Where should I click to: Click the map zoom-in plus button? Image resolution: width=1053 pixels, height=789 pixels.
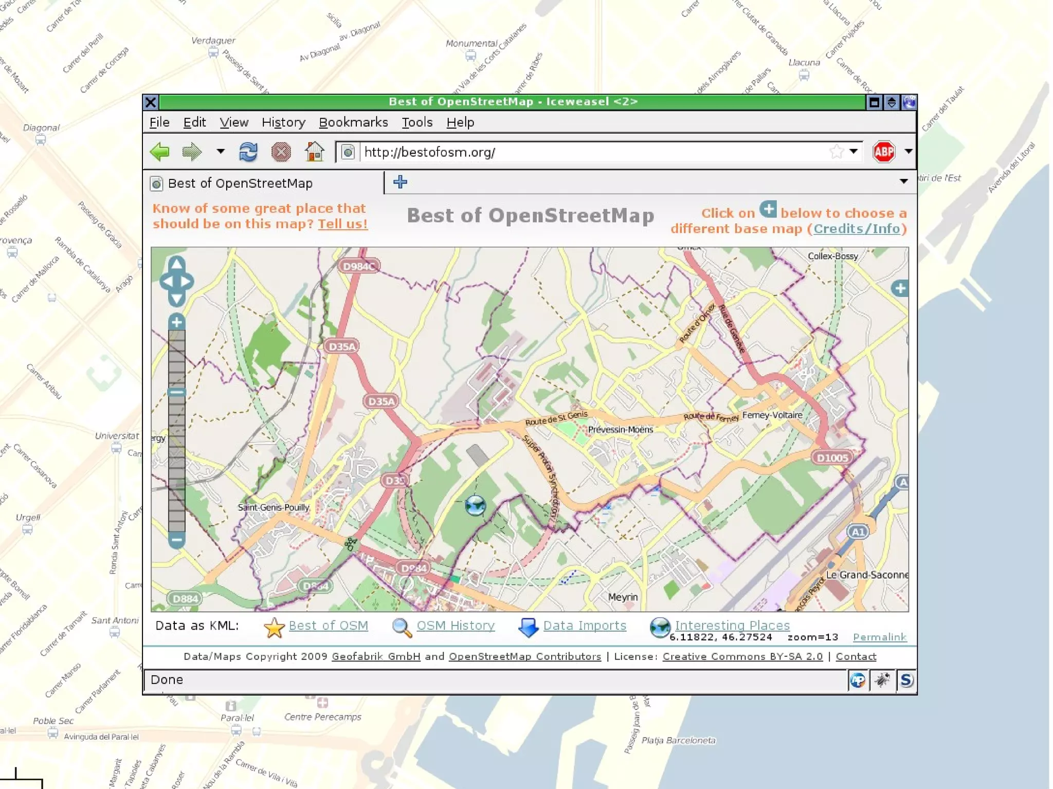point(176,322)
